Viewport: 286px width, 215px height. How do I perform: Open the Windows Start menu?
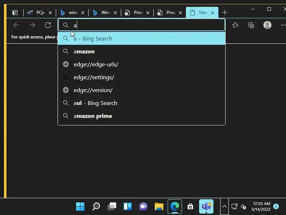pos(80,207)
